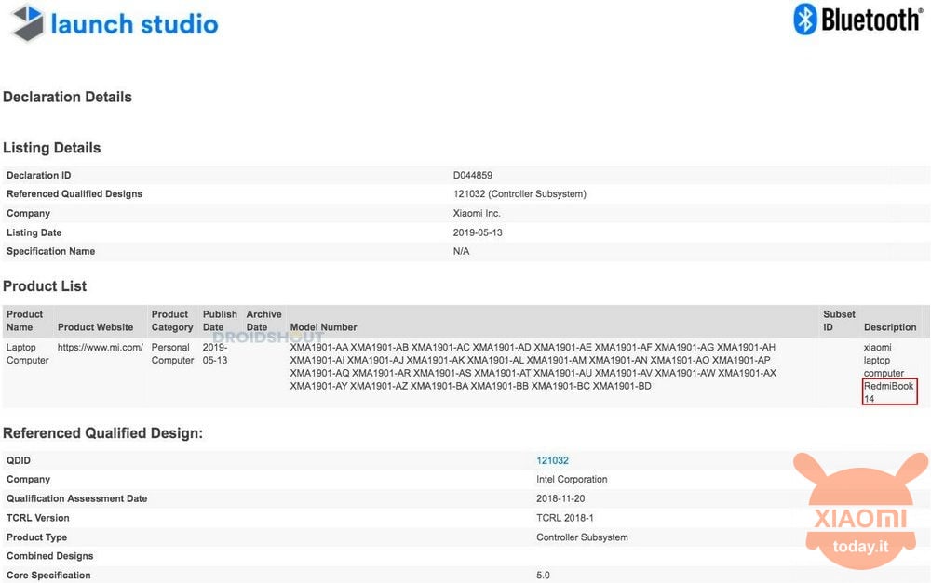Click the 'Product Category' column header
The image size is (931, 583).
172,321
